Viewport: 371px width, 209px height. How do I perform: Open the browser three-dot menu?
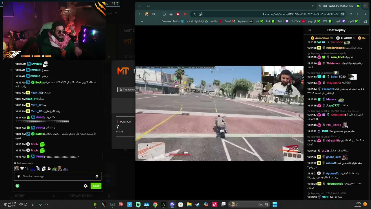tap(140, 14)
